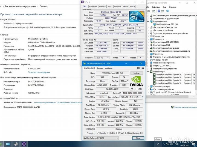Screen dimensions: 197x147
Task: Click the scan hardware monitor toolbar icon
Action: pos(168,11)
